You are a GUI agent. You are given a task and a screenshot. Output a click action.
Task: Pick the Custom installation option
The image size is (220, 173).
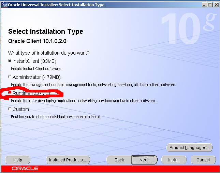coord(10,109)
